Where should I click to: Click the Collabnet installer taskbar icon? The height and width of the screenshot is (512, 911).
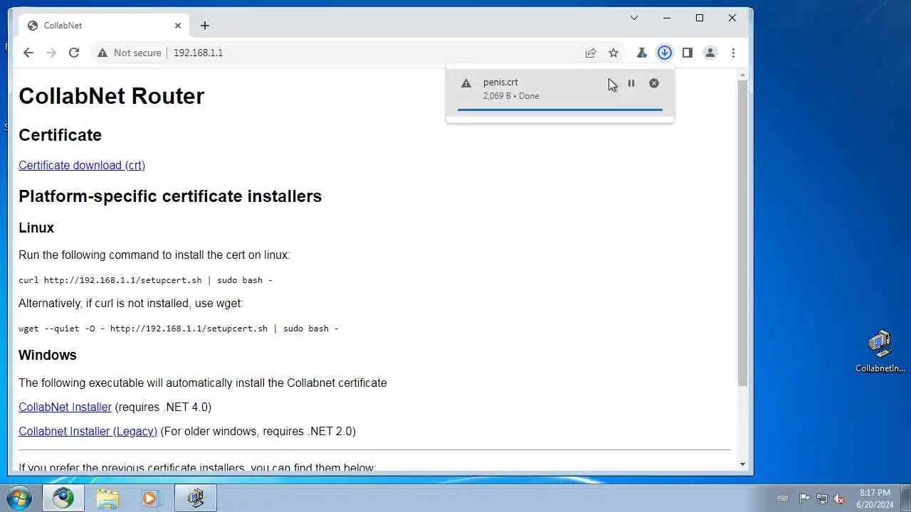(x=196, y=498)
